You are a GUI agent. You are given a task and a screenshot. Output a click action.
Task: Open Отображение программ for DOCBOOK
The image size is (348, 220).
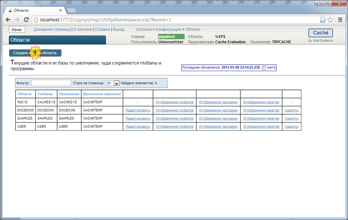pyautogui.click(x=218, y=110)
